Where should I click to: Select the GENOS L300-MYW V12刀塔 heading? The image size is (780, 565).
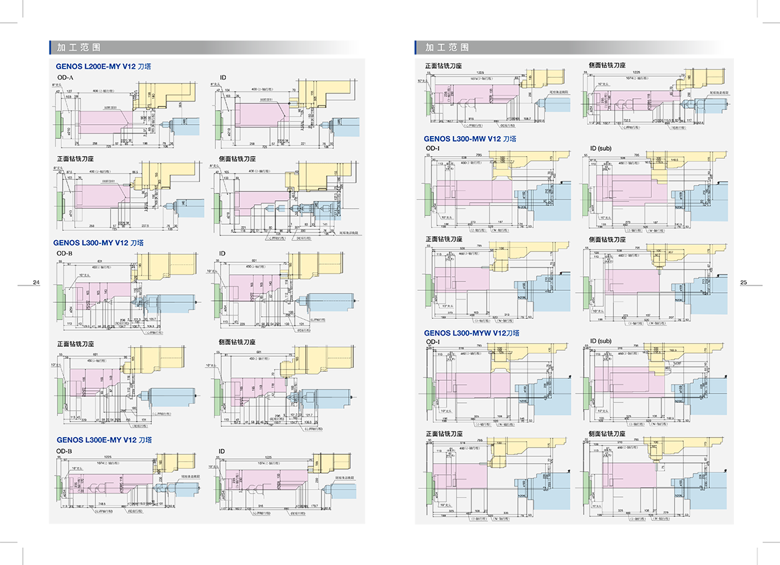tap(471, 332)
